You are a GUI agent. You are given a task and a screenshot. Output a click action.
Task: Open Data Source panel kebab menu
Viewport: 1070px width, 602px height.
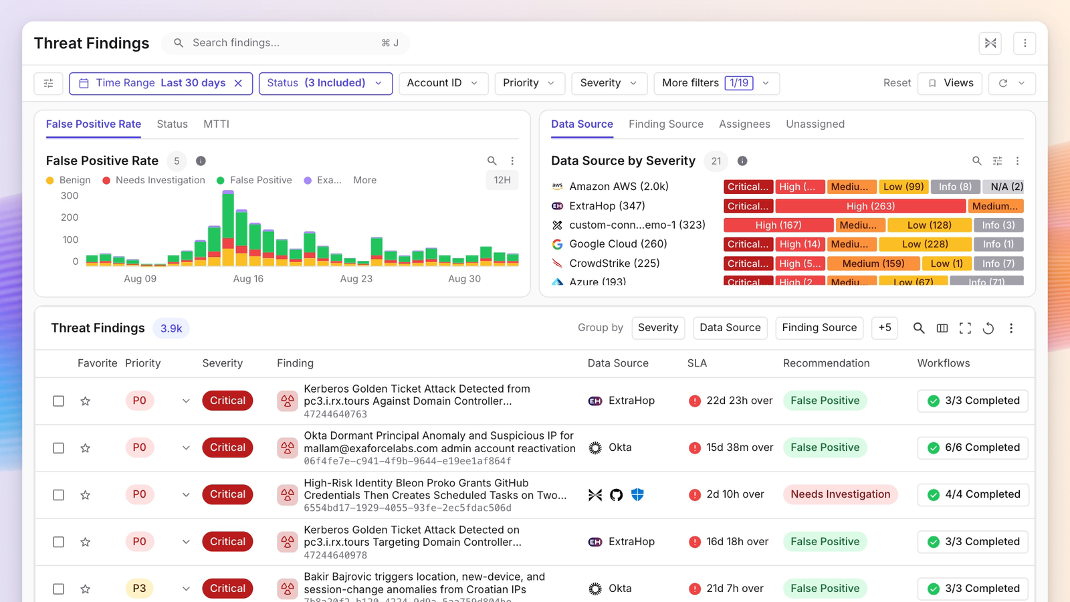click(1017, 161)
